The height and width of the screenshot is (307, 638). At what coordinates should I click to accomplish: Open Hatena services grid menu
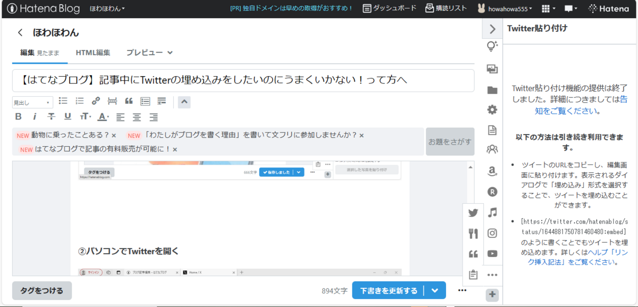pyautogui.click(x=548, y=9)
